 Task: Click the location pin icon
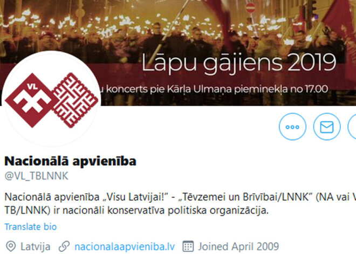tap(11, 246)
